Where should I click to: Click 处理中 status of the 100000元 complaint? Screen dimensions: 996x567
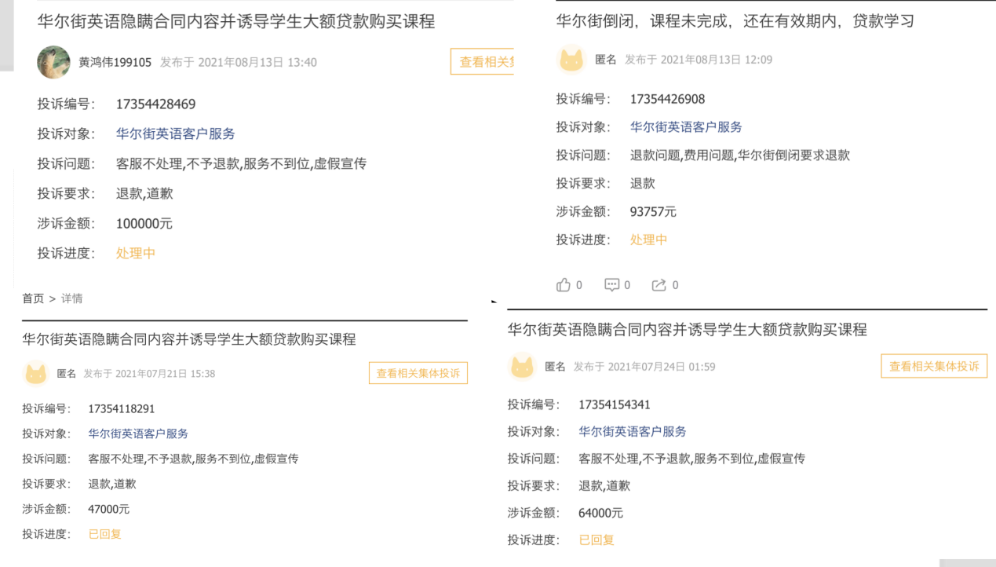136,254
